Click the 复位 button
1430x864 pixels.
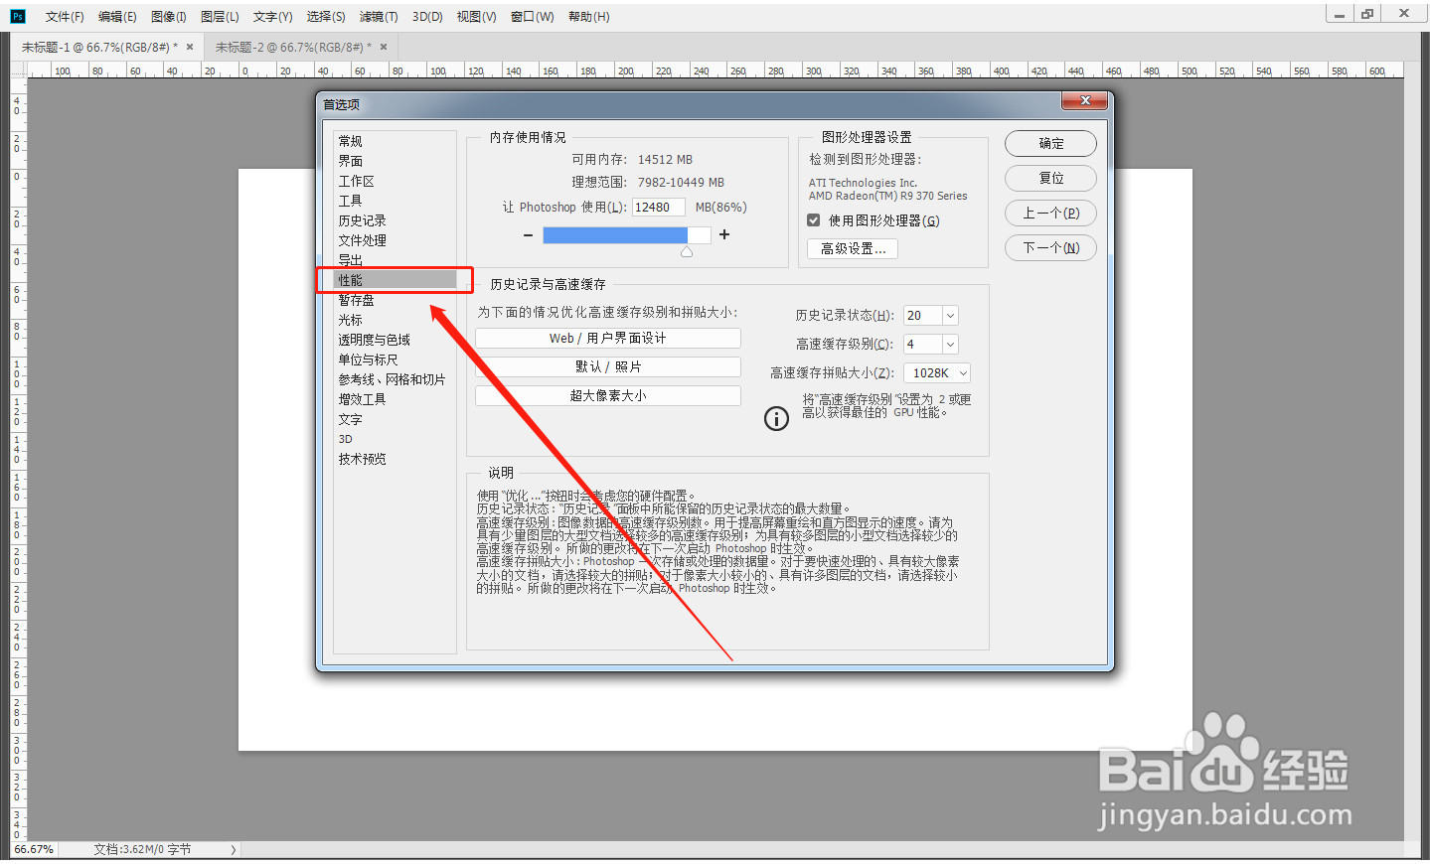click(1049, 178)
